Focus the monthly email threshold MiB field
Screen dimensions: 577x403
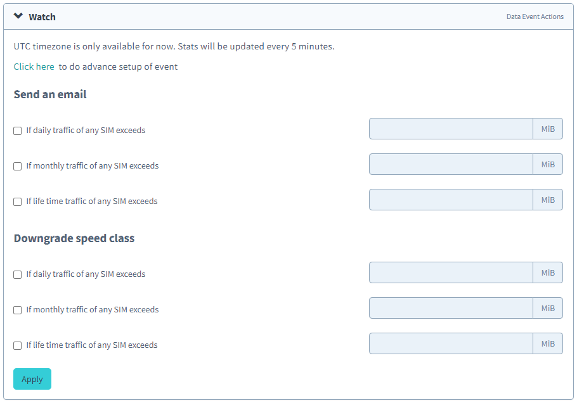pyautogui.click(x=451, y=164)
